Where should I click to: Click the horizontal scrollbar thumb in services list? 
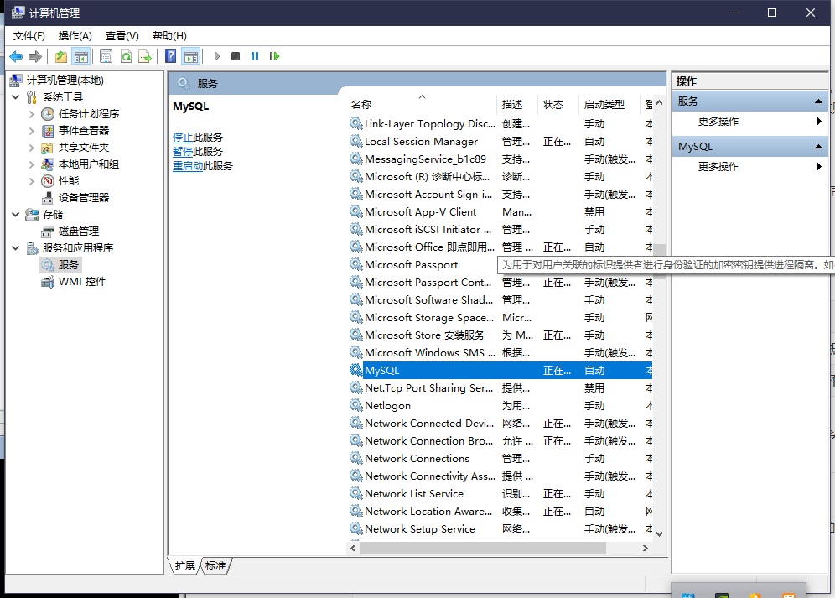point(482,548)
